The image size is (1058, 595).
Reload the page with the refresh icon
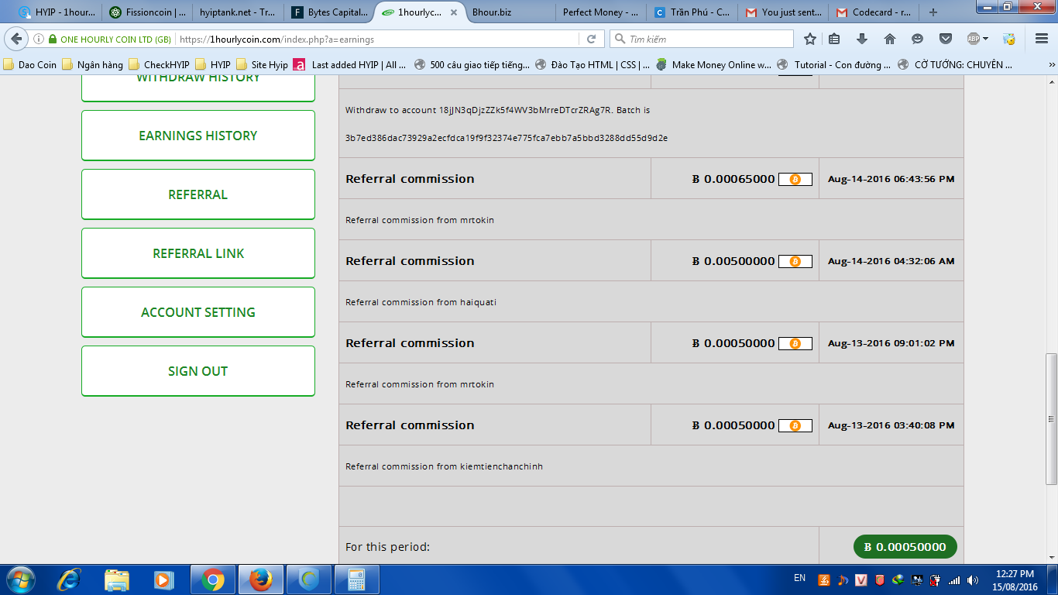point(591,39)
